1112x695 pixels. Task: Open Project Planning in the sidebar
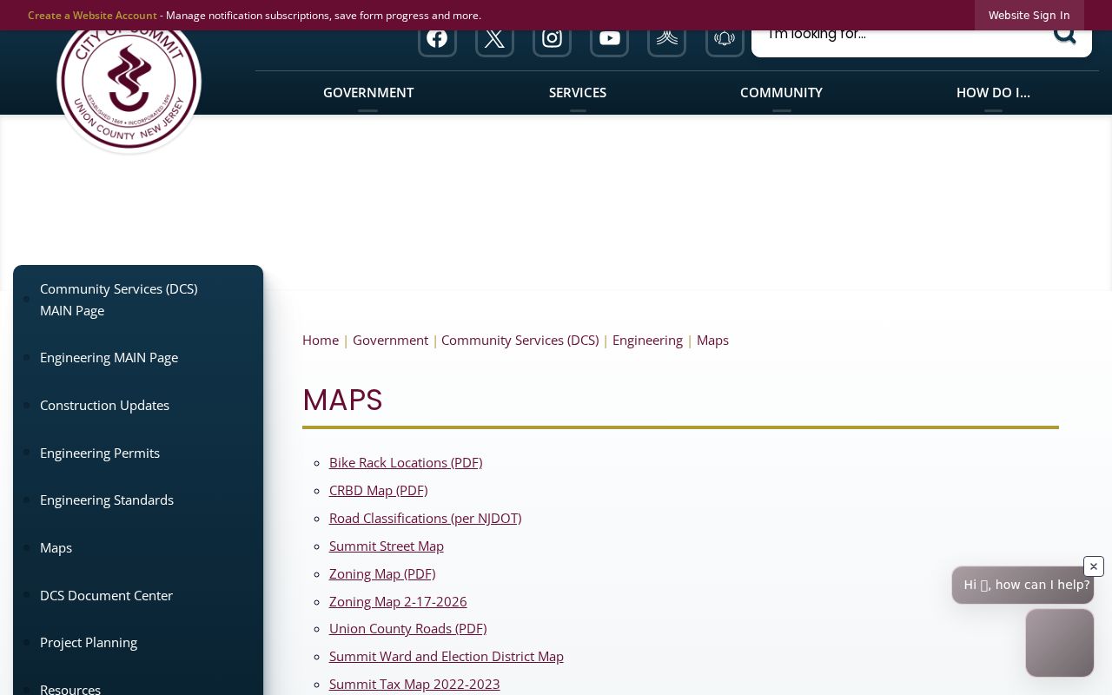point(89,643)
